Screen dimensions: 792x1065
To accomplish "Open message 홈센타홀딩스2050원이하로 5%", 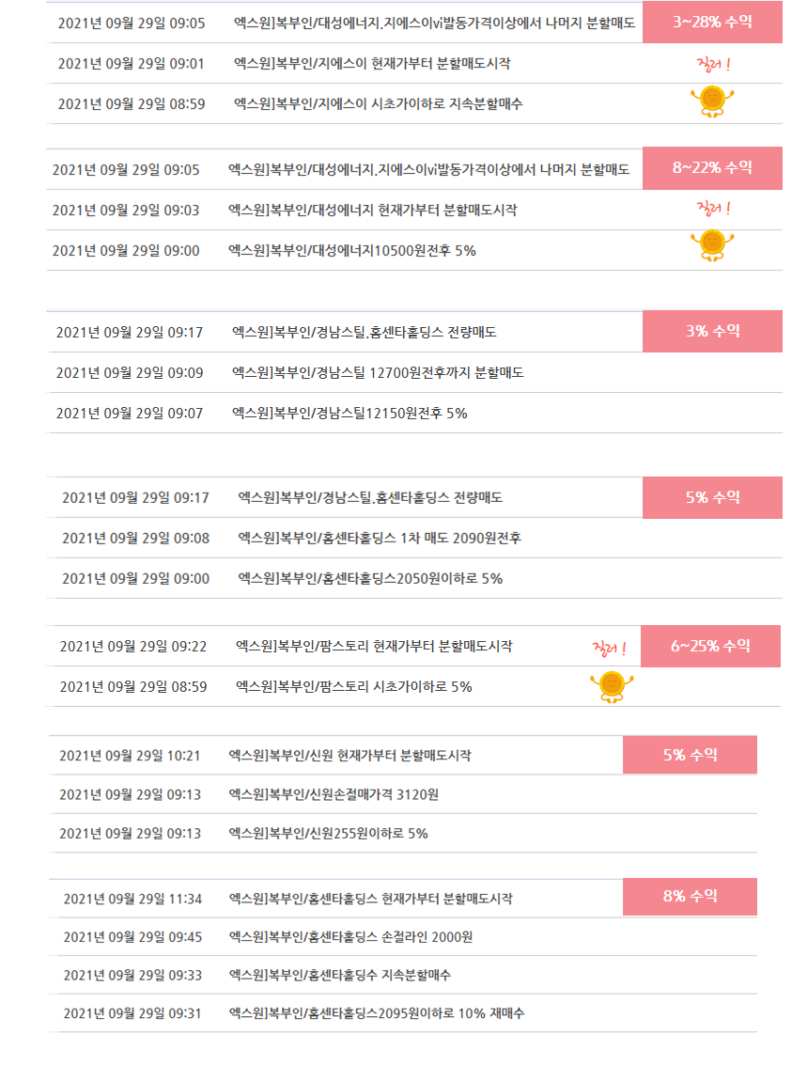I will (370, 579).
